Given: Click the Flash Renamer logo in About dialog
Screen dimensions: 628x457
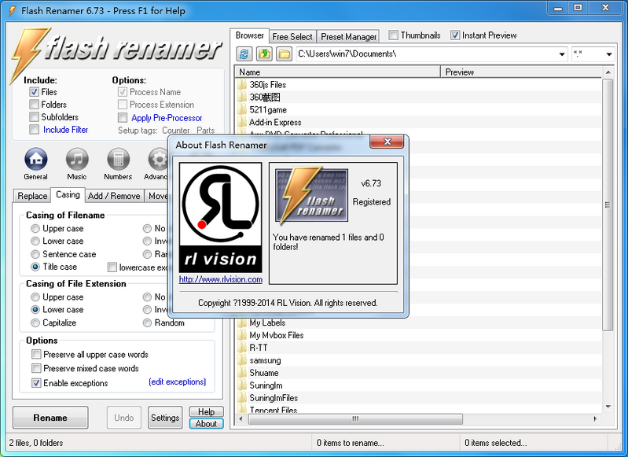Looking at the screenshot, I should click(x=311, y=195).
